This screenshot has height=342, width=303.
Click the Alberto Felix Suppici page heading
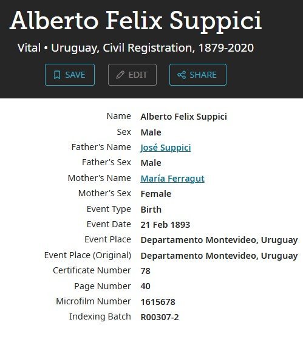pos(136,21)
